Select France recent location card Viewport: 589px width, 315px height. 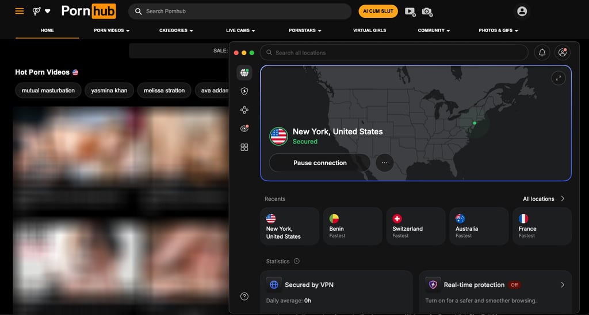pyautogui.click(x=542, y=227)
